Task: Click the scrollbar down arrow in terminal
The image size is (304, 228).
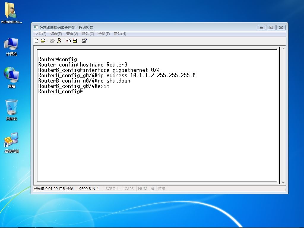Action: pyautogui.click(x=283, y=183)
